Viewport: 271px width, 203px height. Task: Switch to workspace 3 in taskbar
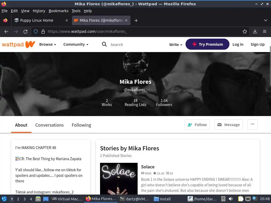25,199
